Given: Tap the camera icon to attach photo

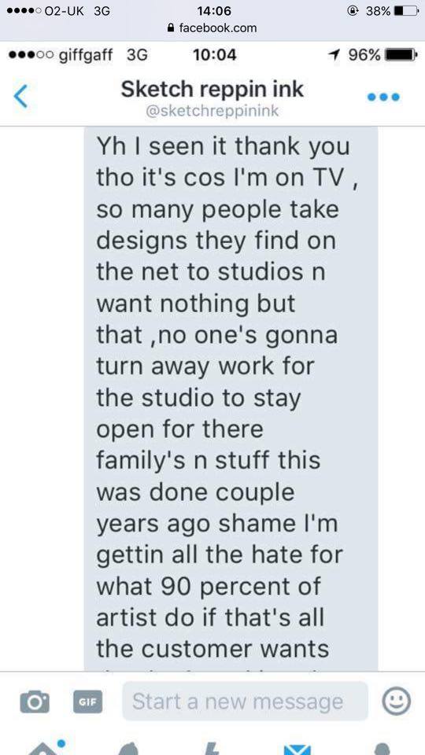Looking at the screenshot, I should pos(35,702).
